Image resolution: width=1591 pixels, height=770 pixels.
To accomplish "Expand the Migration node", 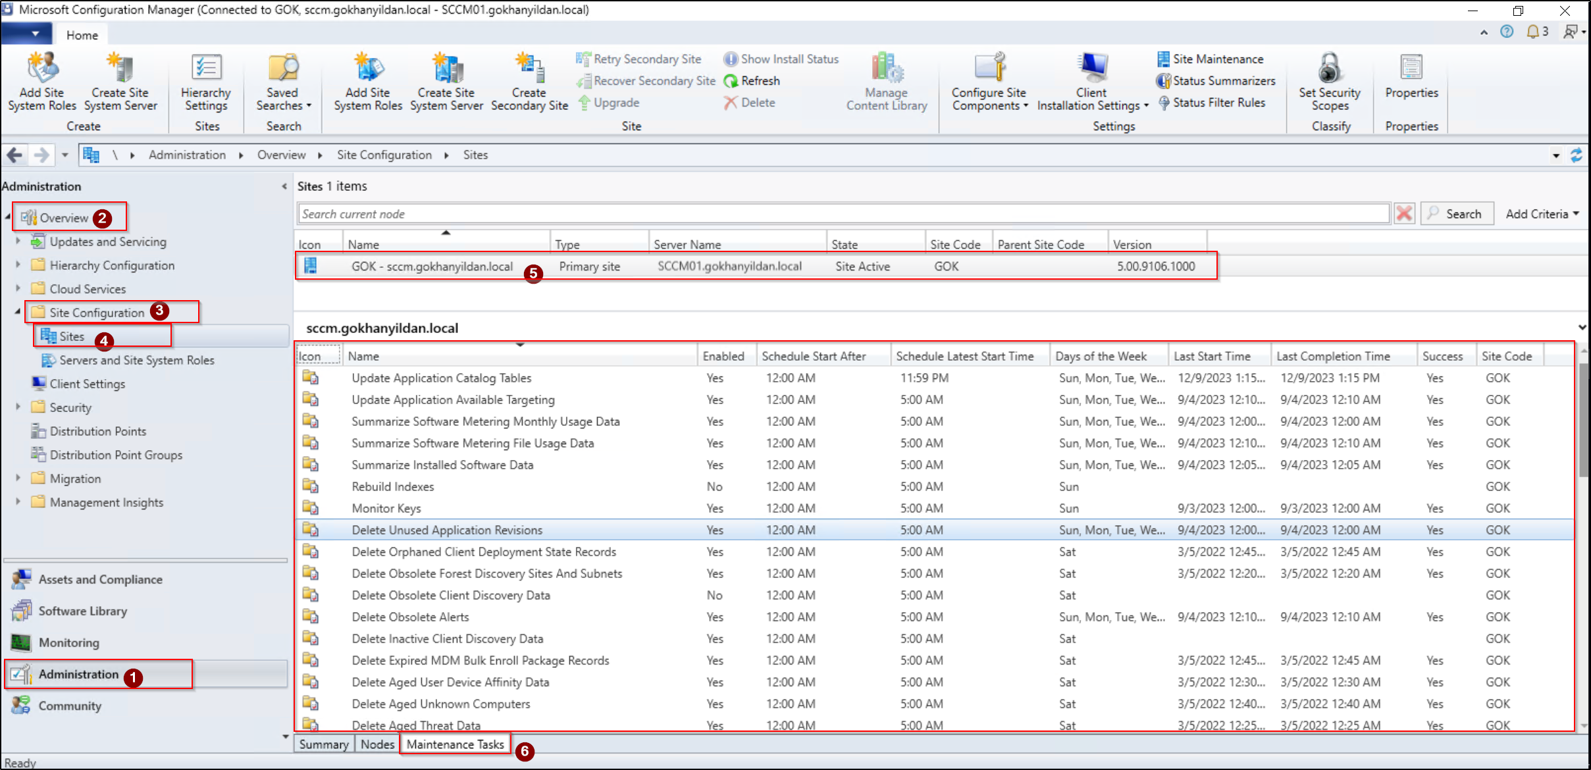I will (18, 478).
